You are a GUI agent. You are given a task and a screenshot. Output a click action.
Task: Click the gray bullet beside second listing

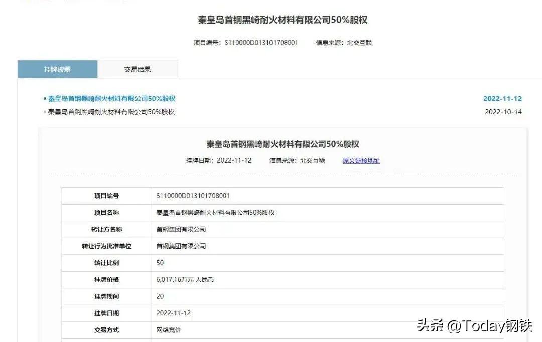[x=45, y=112]
